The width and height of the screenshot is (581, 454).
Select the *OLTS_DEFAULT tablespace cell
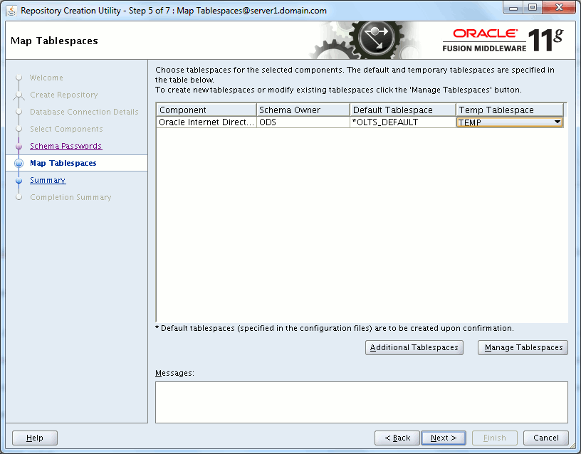click(x=403, y=122)
